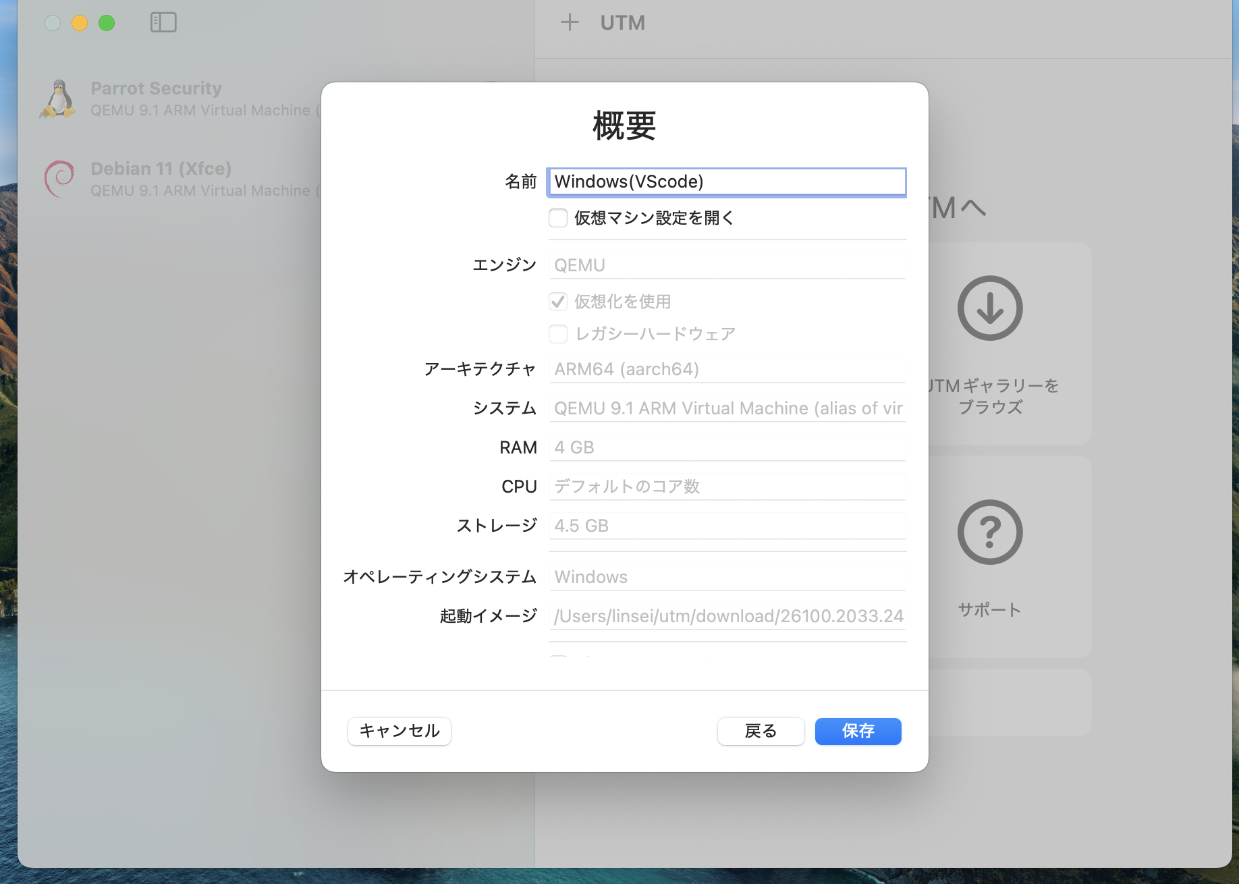The width and height of the screenshot is (1239, 884).
Task: Click the オペレーティングシステム field showing Windows
Action: click(727, 577)
